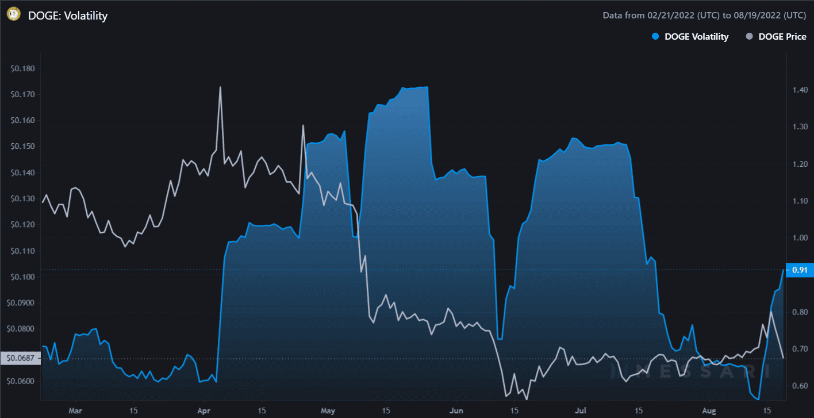The image size is (814, 418).
Task: Click the 1.20 volatility axis label
Action: click(x=800, y=164)
